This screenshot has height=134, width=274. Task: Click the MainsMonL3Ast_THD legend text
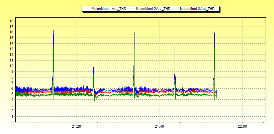tap(197, 9)
